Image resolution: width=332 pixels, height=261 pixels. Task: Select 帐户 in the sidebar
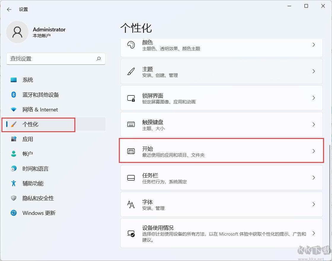pos(28,154)
